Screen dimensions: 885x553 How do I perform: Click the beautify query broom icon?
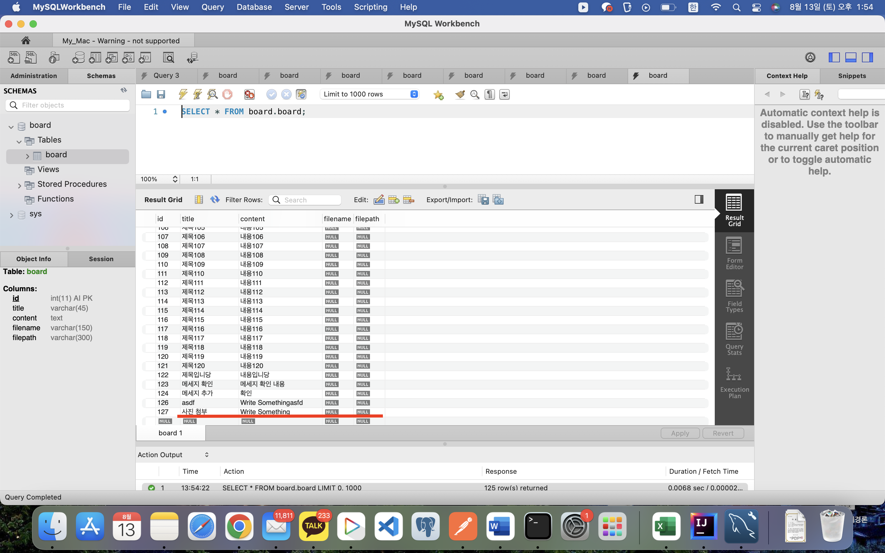click(x=460, y=94)
